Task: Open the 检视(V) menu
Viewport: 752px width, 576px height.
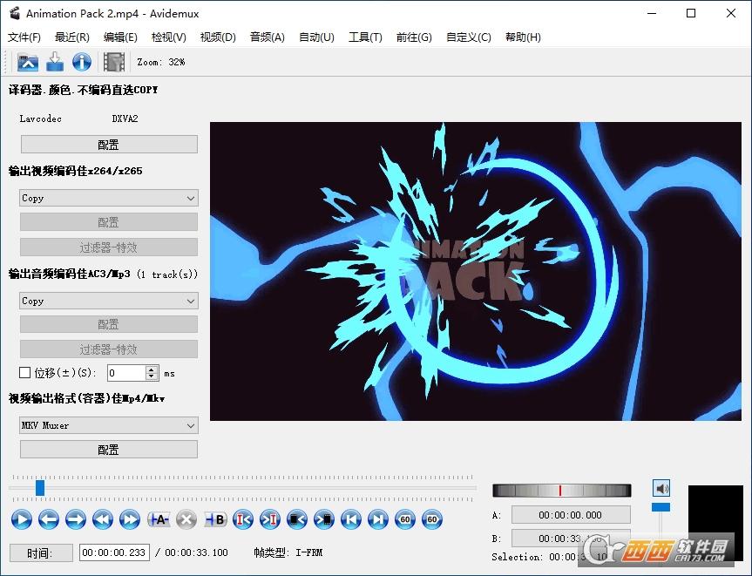Action: click(x=169, y=37)
